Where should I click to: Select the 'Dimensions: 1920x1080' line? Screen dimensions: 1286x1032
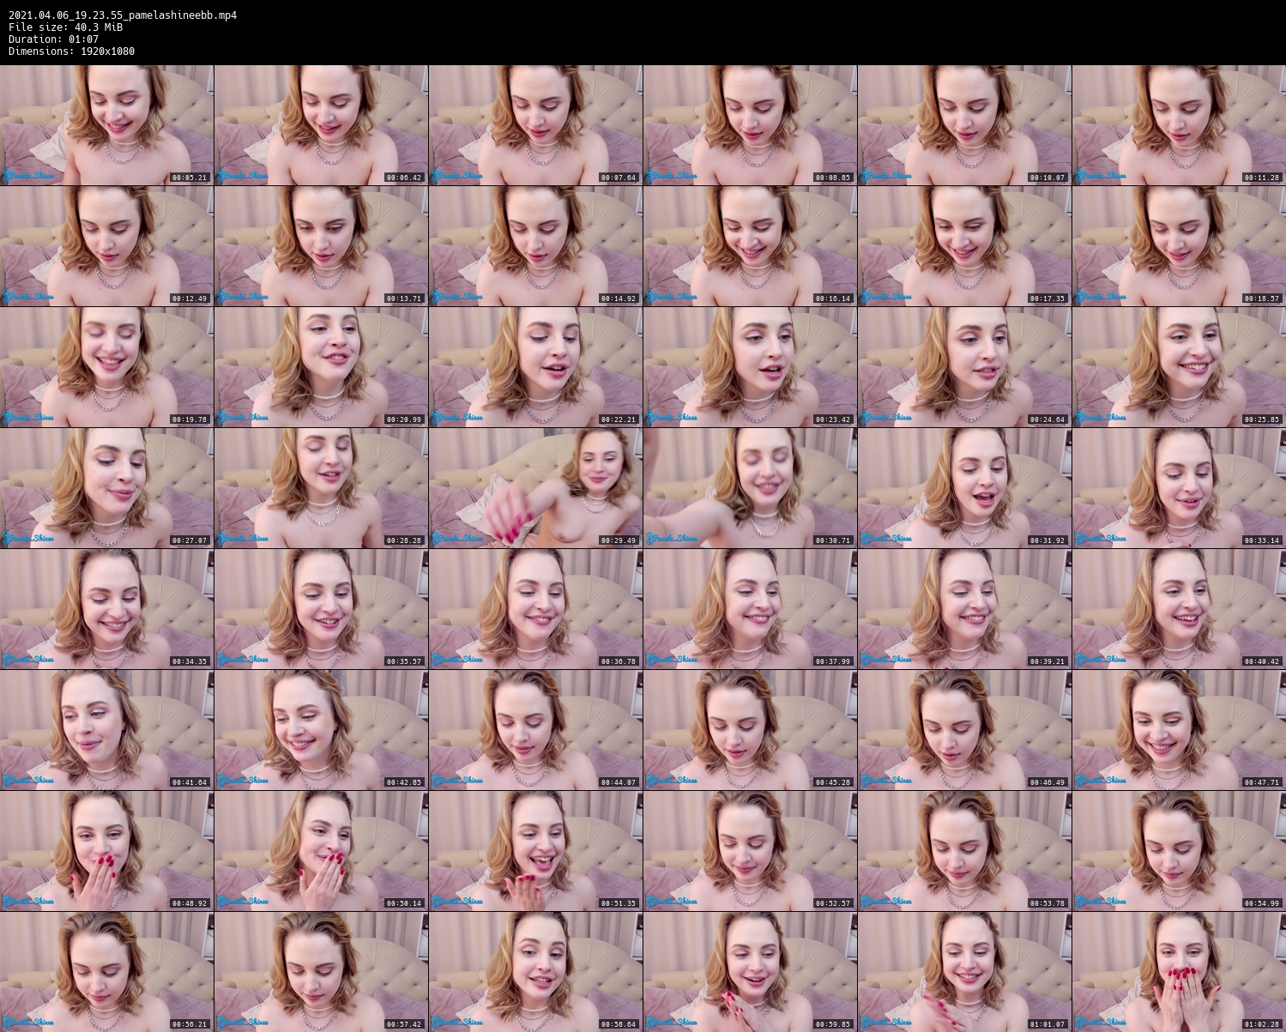pyautogui.click(x=71, y=51)
